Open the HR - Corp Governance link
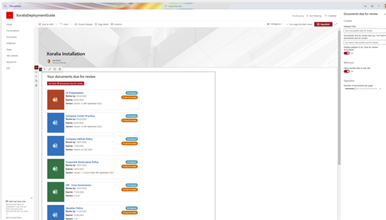The width and height of the screenshot is (386, 220). tap(78, 185)
